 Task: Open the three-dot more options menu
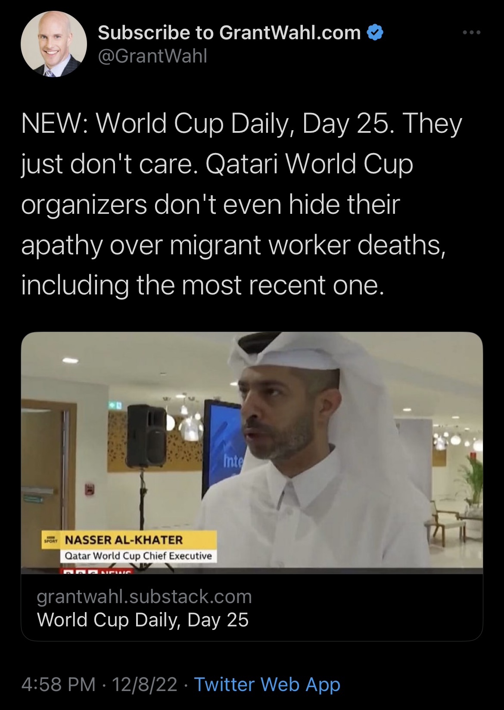click(471, 32)
